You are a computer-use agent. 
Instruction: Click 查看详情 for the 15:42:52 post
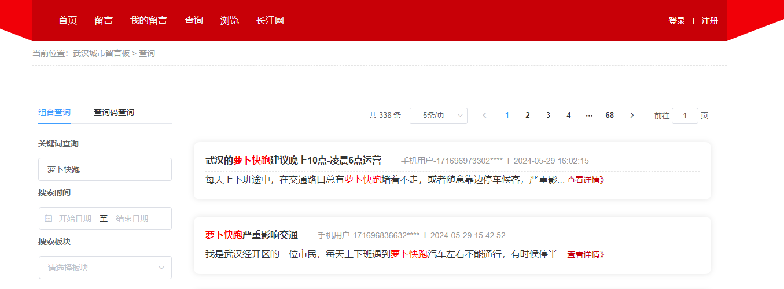coord(586,254)
